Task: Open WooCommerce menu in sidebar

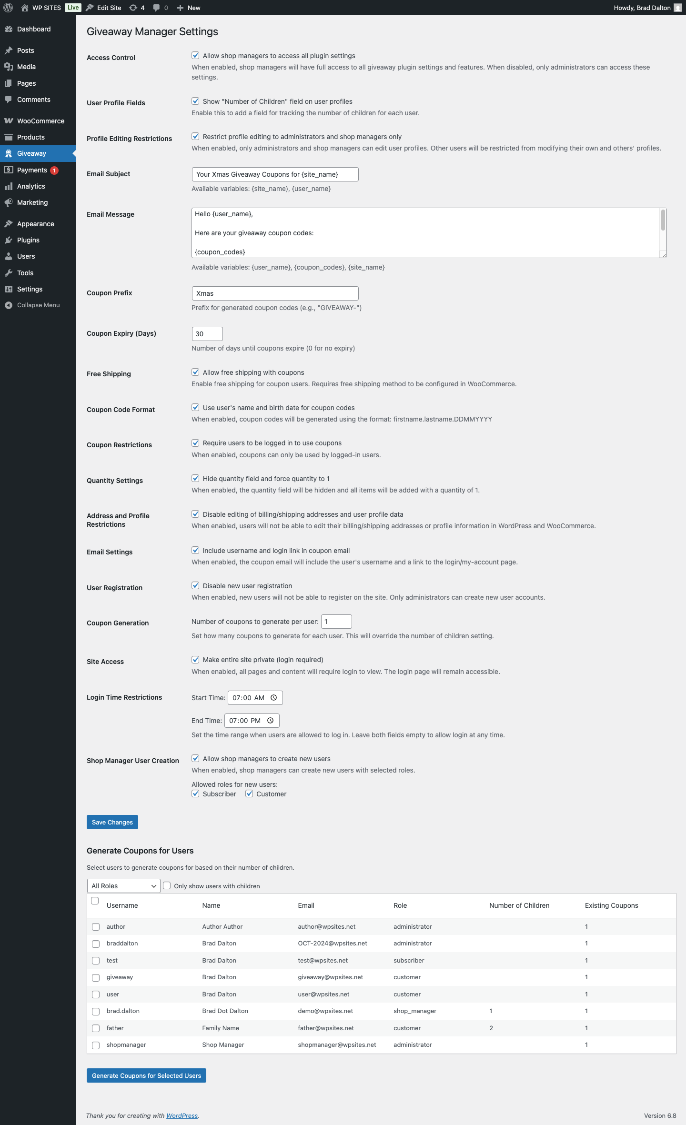Action: (x=40, y=121)
